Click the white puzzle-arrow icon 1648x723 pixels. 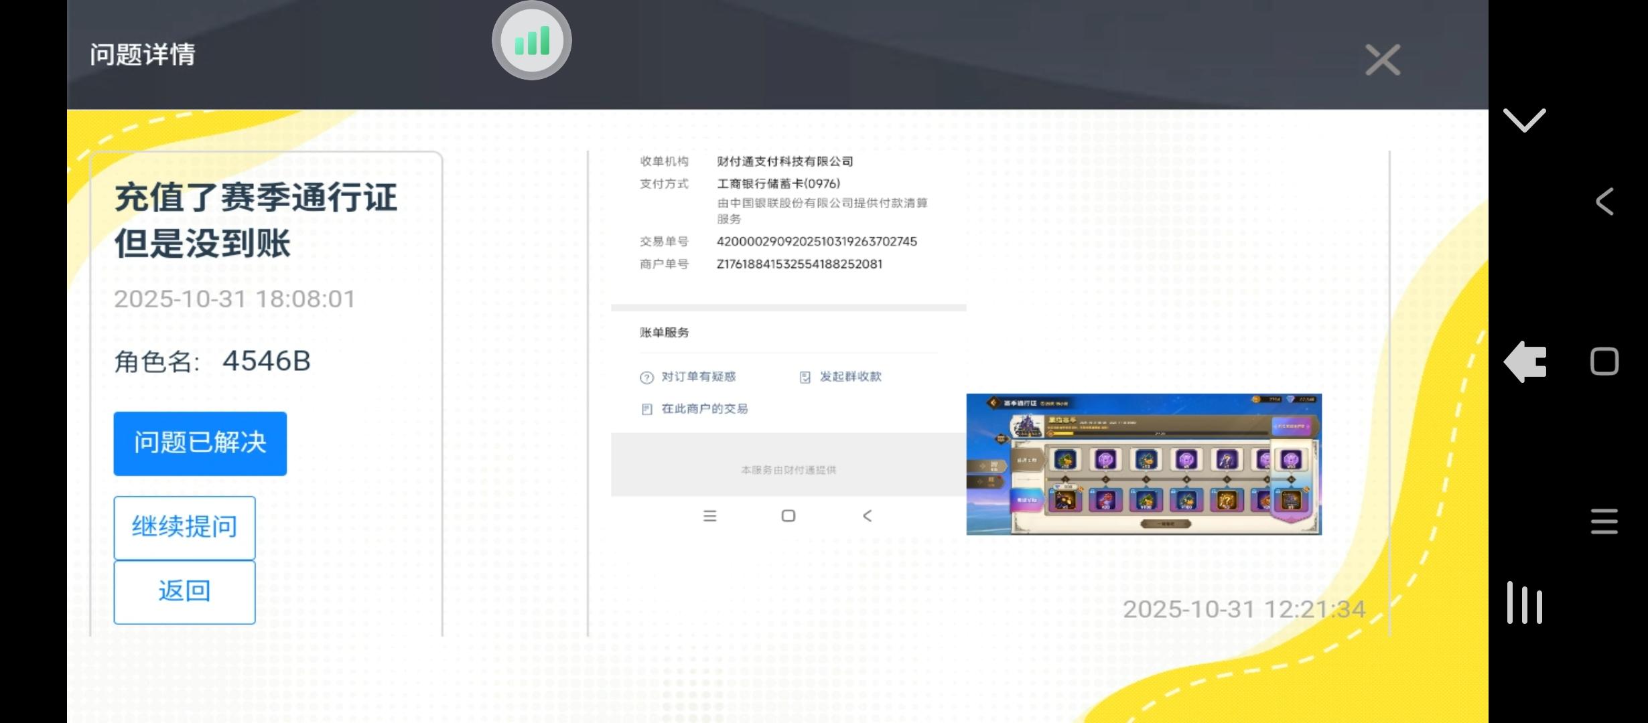1525,362
